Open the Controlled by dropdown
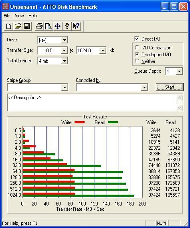190x228 pixels. click(144, 88)
